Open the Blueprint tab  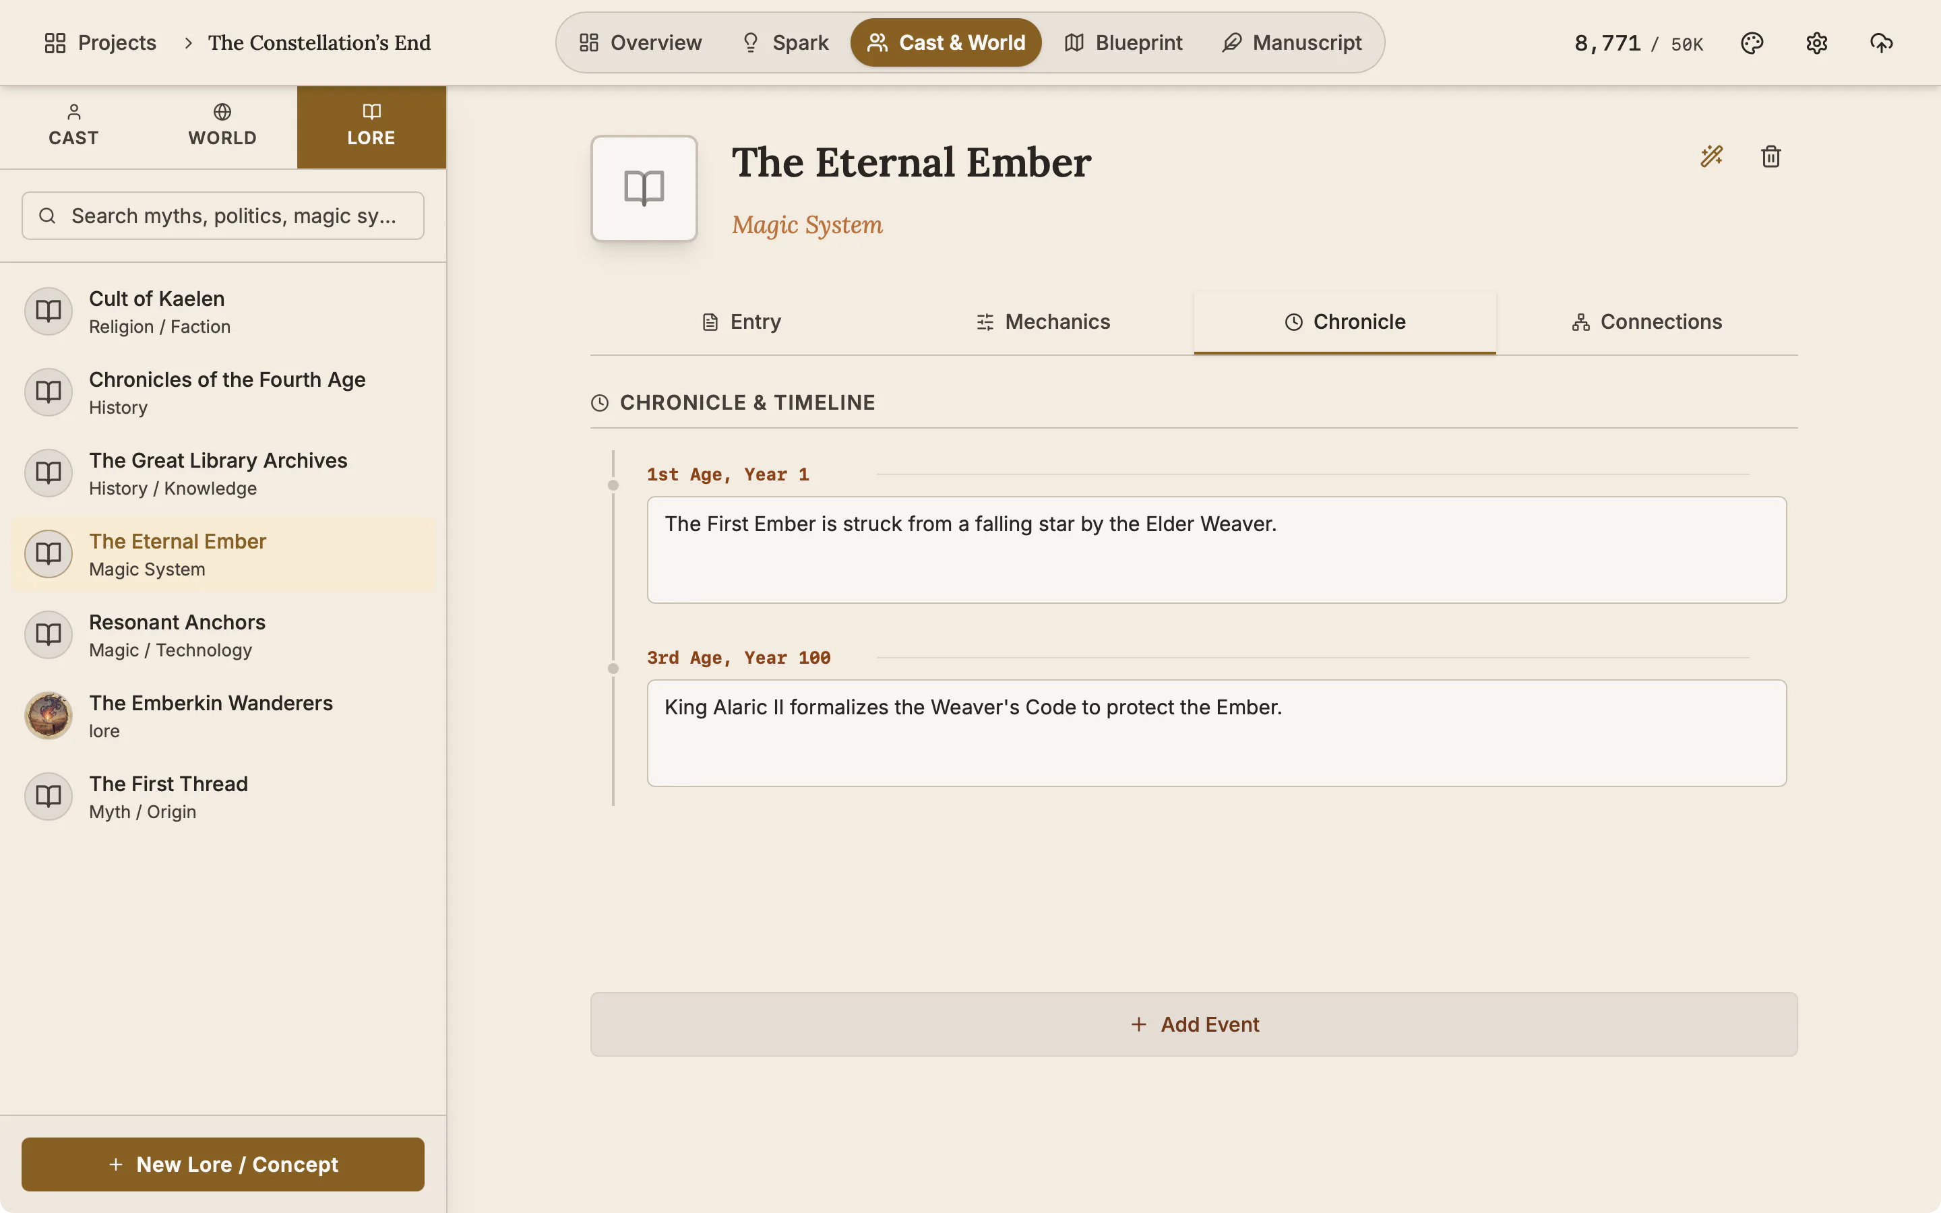(x=1123, y=42)
